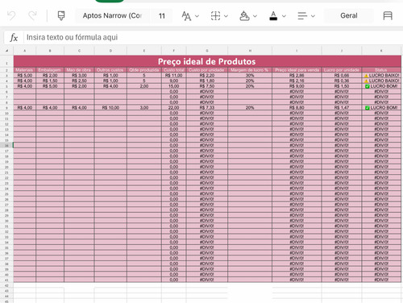Expand the font color chevron
403x303 pixels.
tap(284, 16)
